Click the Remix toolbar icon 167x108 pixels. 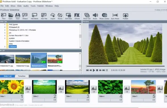click(60, 16)
